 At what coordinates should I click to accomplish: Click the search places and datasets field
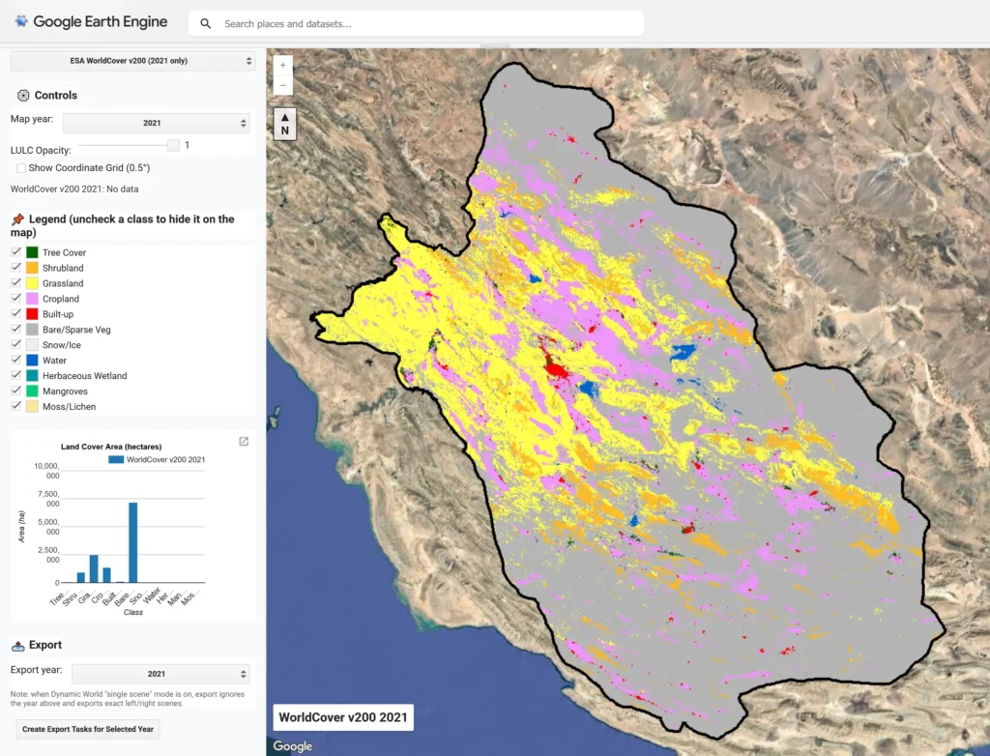pyautogui.click(x=416, y=24)
